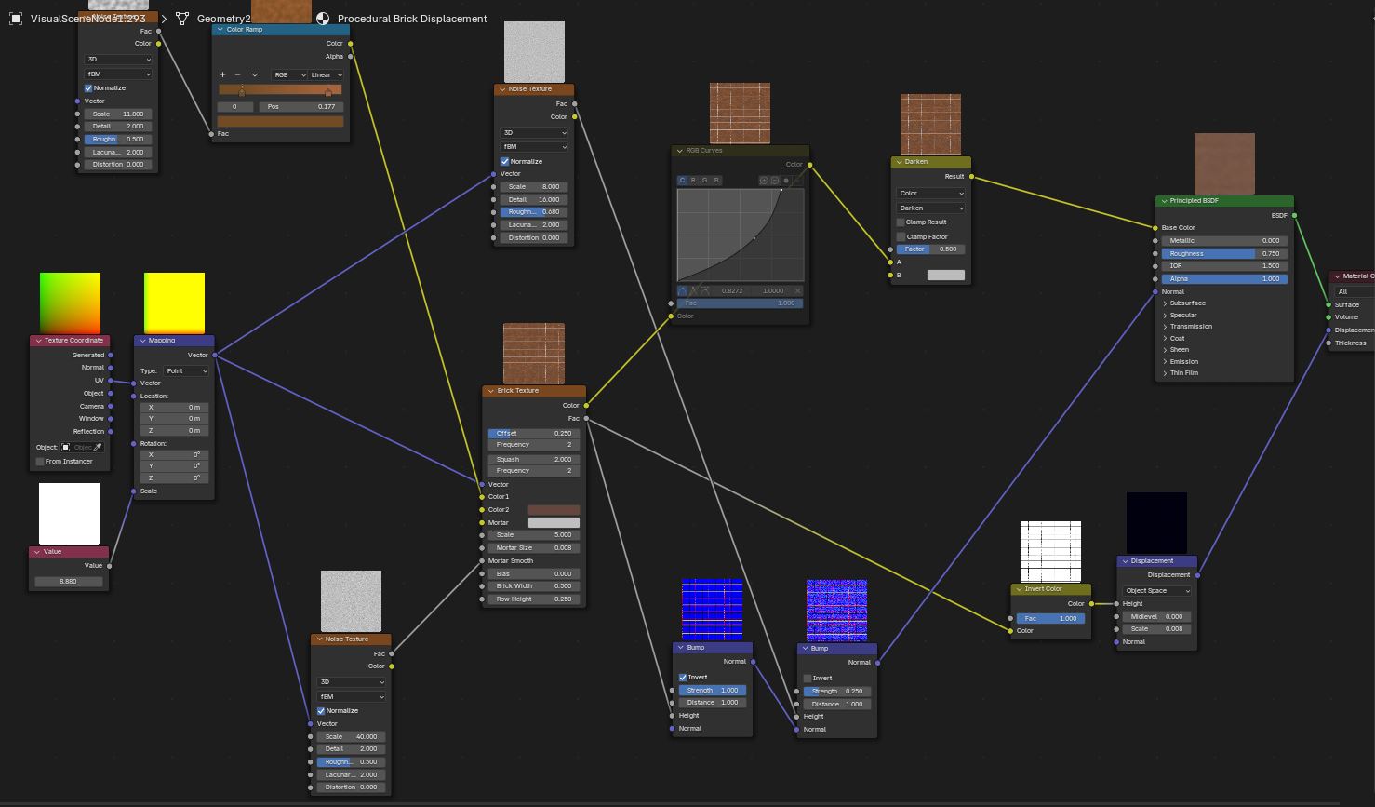The height and width of the screenshot is (807, 1375).
Task: Click Procedural Brick Displacement breadcrumb
Action: pyautogui.click(x=412, y=19)
